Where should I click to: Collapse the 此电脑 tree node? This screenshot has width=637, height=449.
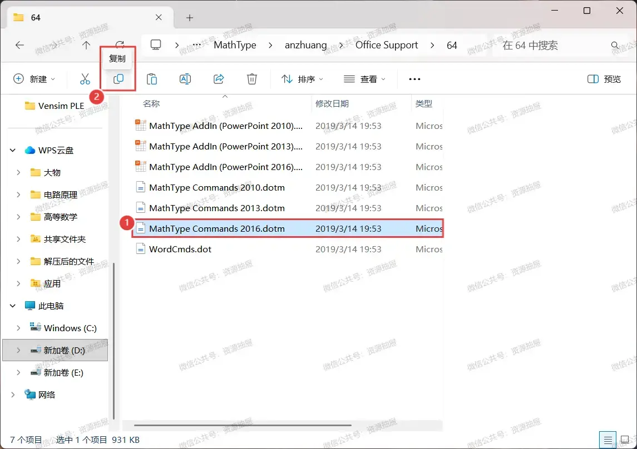pos(13,306)
